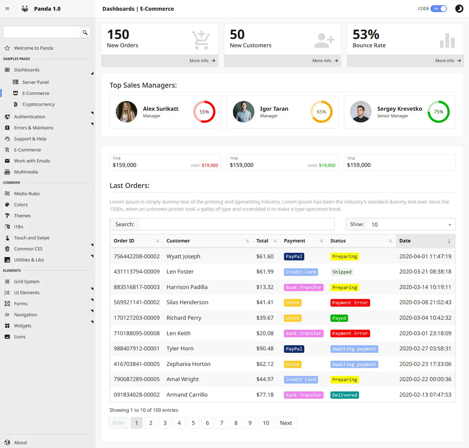Click the About globe icon
This screenshot has height=448, width=469.
point(7,442)
